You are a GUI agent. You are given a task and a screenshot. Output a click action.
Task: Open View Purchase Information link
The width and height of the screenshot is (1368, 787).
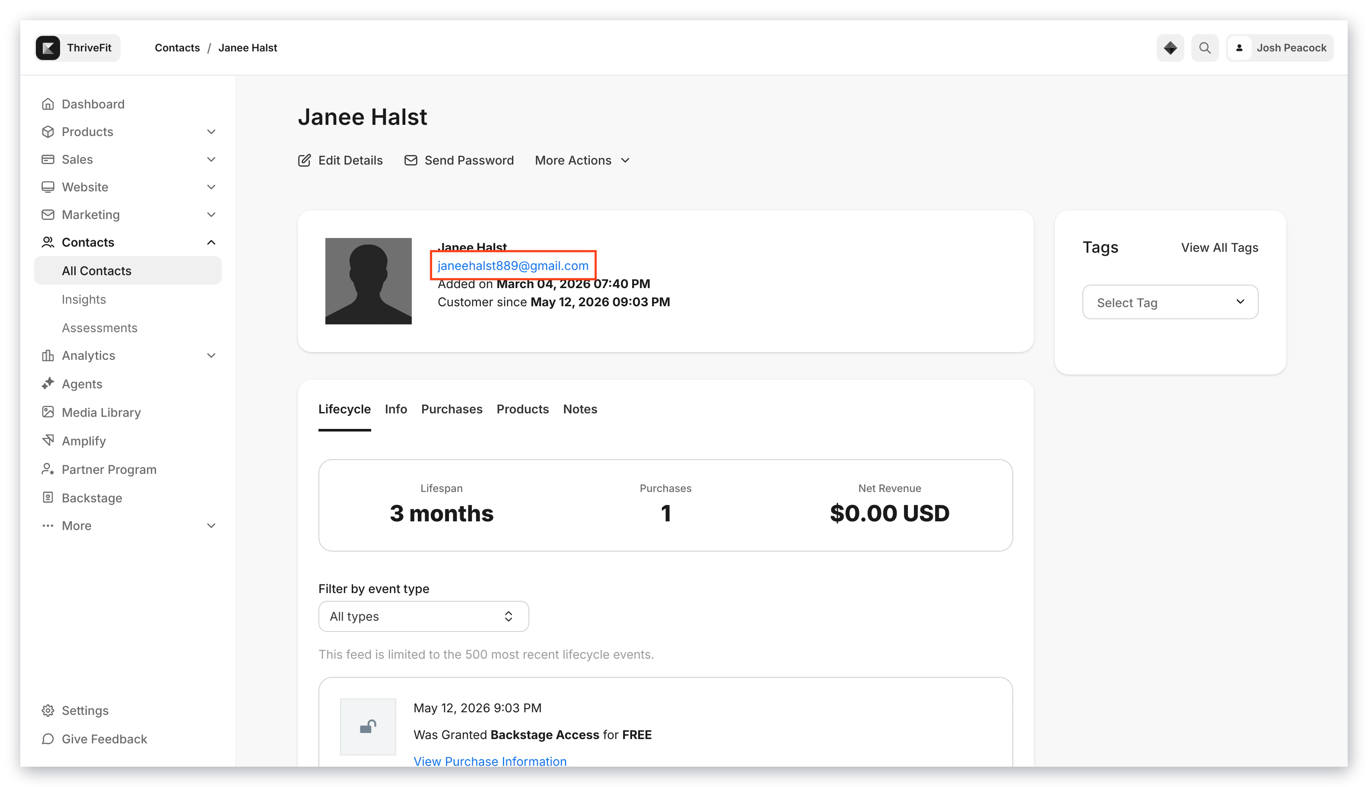click(x=490, y=761)
